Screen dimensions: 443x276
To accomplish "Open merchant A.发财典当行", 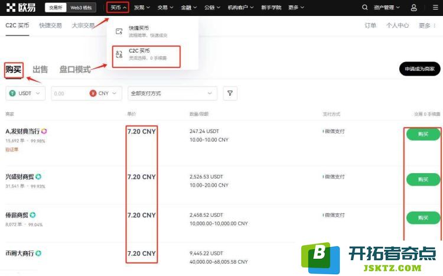I will coord(22,131).
